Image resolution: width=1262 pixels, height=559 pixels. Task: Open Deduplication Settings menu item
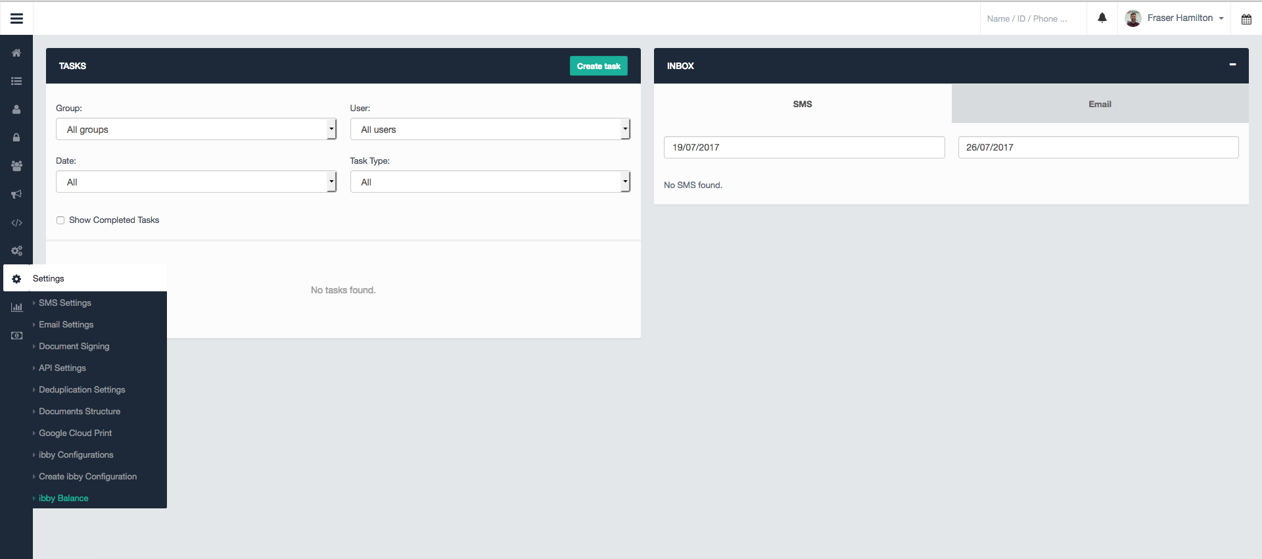(82, 390)
